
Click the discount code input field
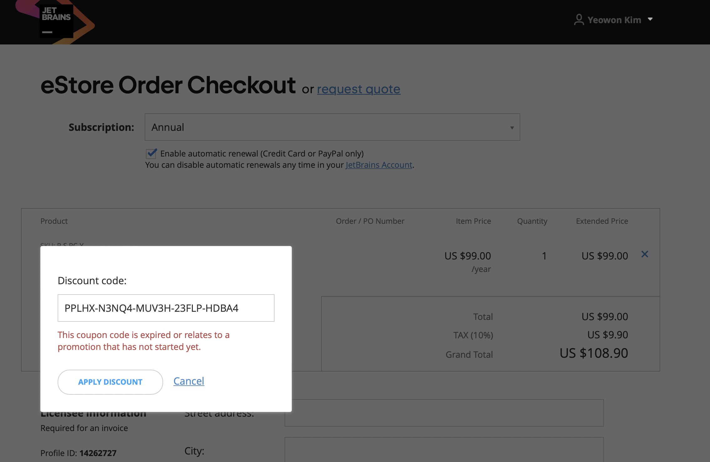point(166,308)
